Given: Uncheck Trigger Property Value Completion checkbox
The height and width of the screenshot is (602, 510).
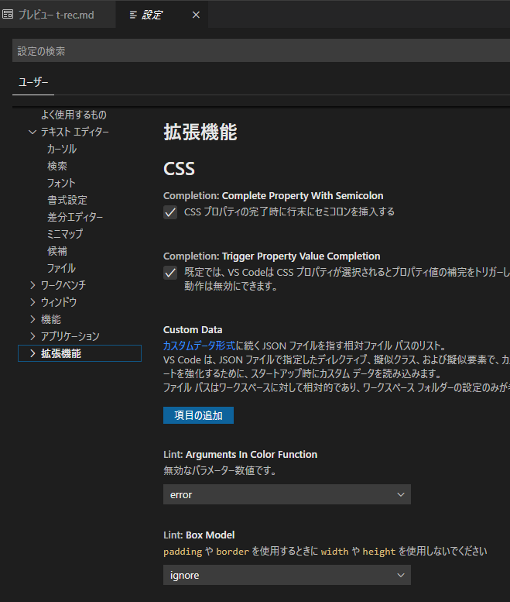Looking at the screenshot, I should tap(170, 273).
